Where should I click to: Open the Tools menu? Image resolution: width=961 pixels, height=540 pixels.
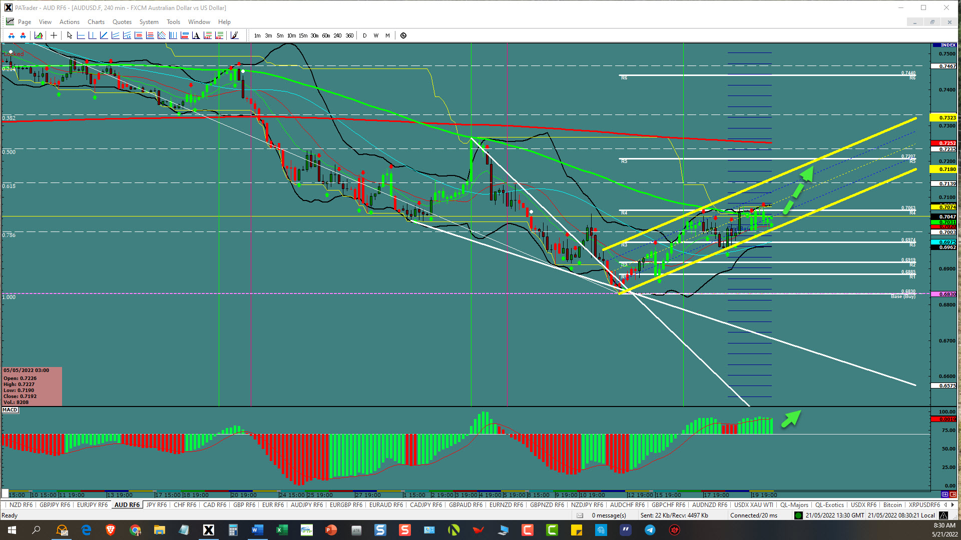point(173,22)
